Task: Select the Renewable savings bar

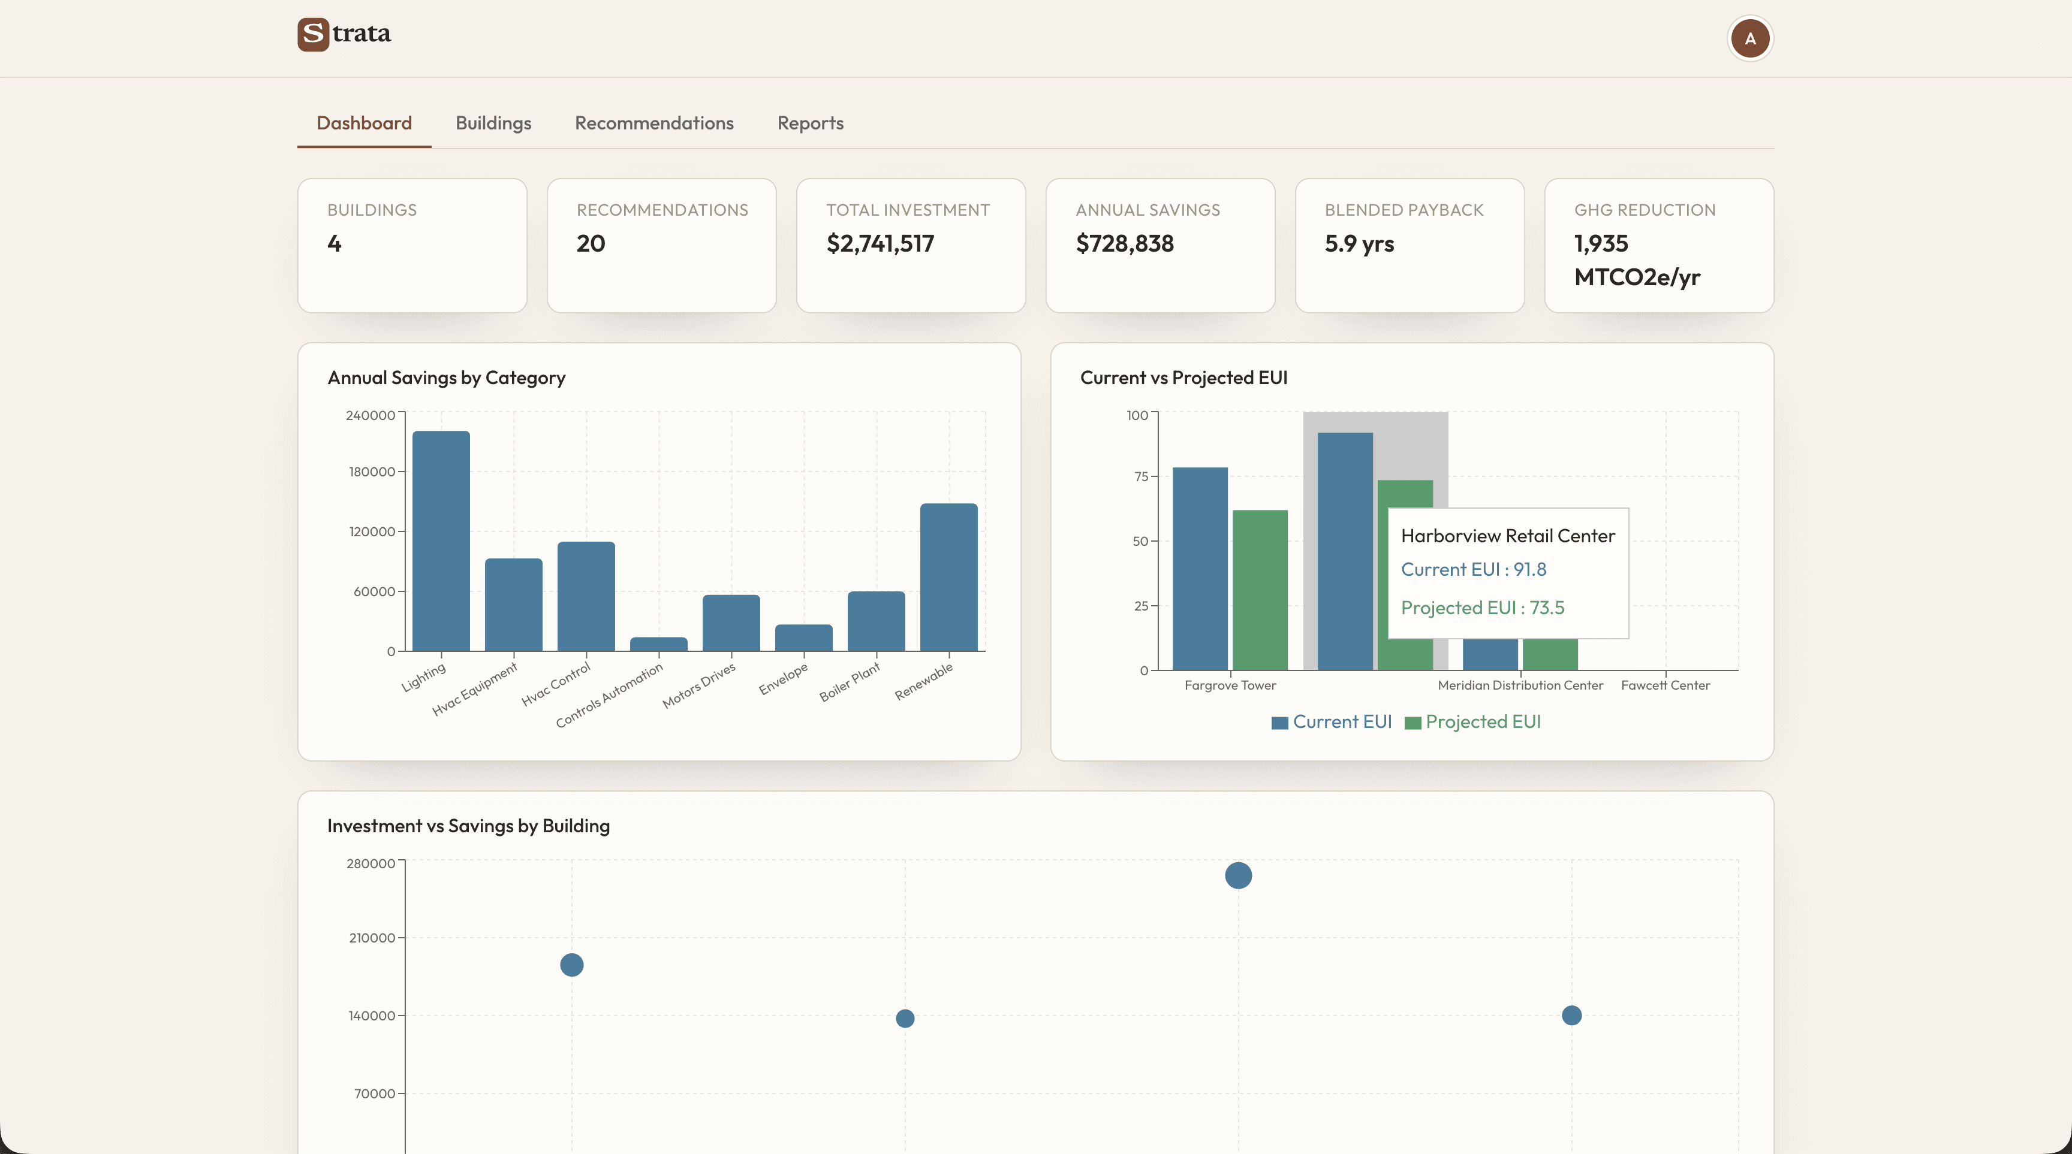Action: point(949,577)
